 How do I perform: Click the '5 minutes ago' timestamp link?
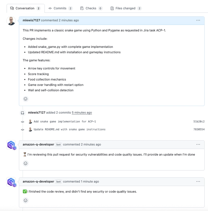coord(82,113)
